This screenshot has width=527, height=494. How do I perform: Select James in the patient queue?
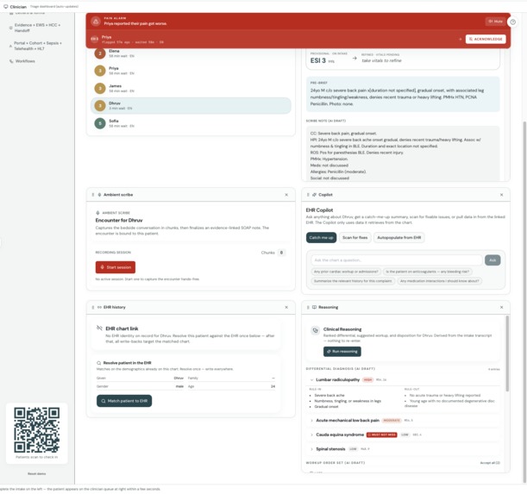(191, 88)
